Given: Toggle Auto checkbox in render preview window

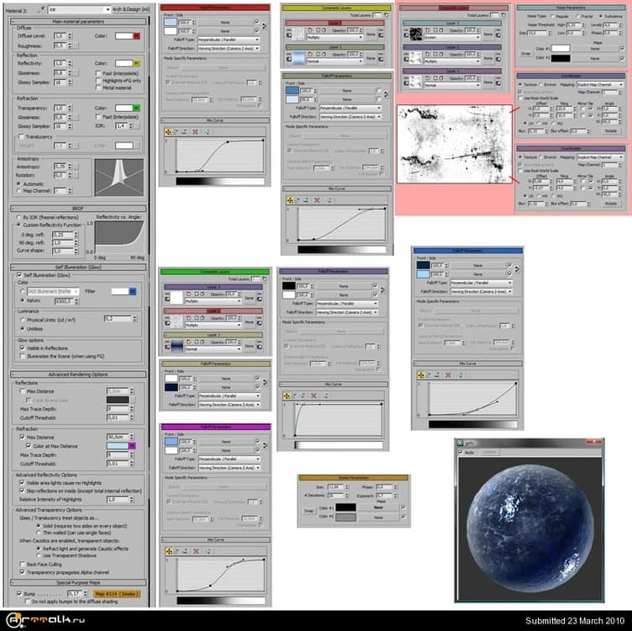Looking at the screenshot, I should [x=461, y=453].
